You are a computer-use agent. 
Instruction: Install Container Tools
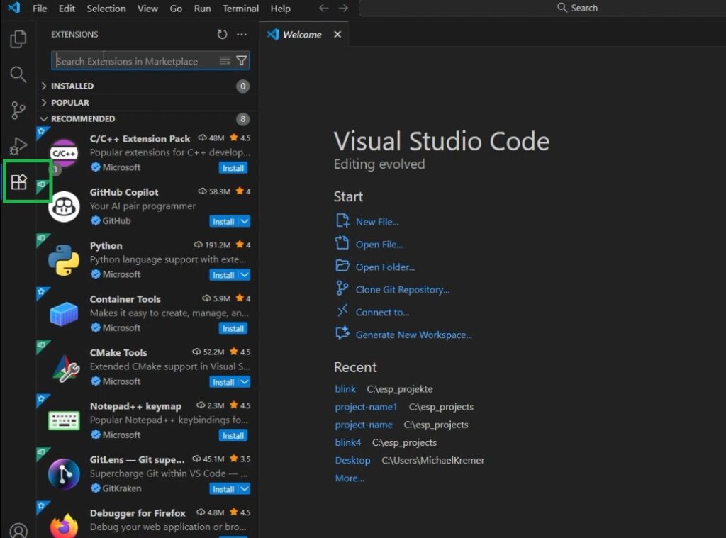[233, 328]
